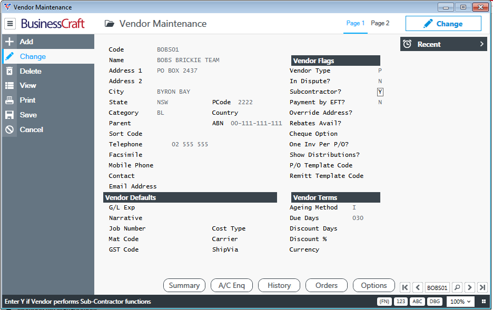Click the Code value BOBS01

(168, 49)
